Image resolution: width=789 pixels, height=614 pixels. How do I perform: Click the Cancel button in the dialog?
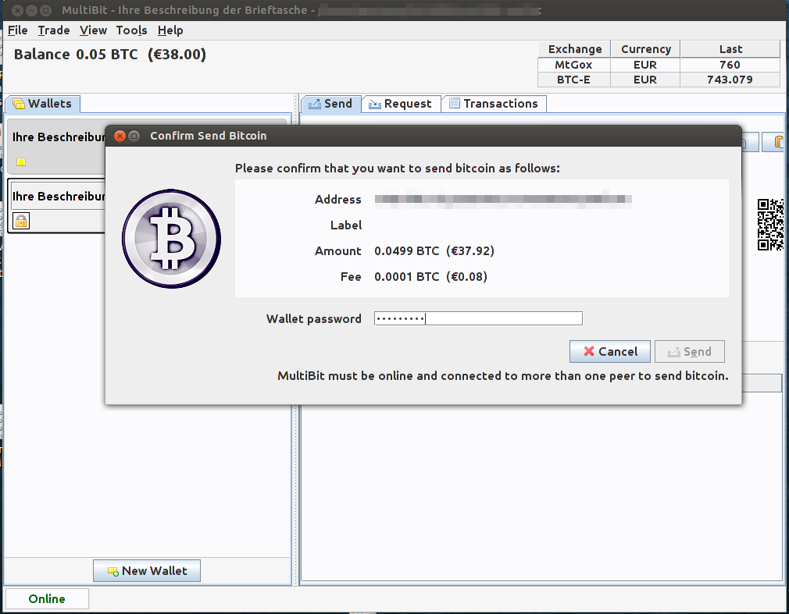[610, 352]
